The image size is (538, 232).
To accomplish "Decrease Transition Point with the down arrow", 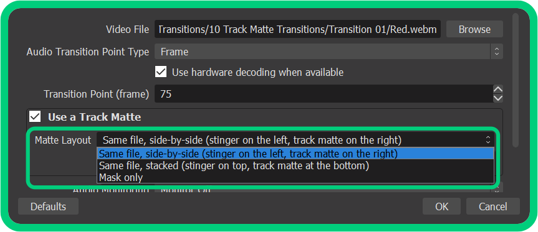I will tap(498, 98).
